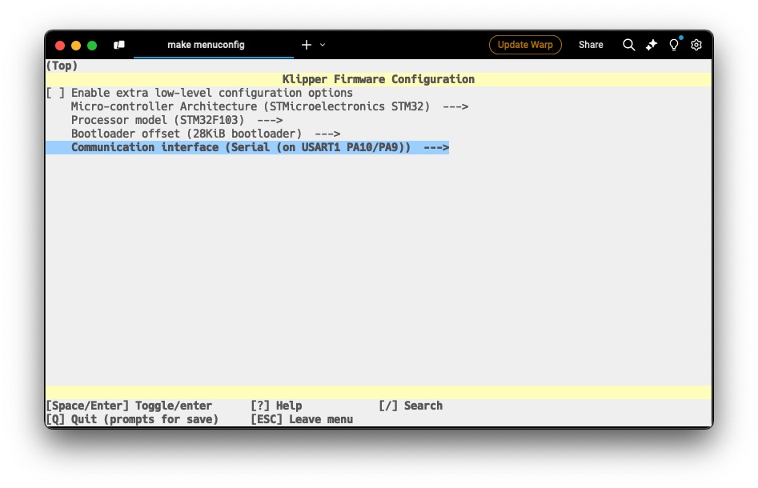Click the [Q] Quit (prompts for save) hint
The height and width of the screenshot is (488, 758).
click(x=132, y=419)
